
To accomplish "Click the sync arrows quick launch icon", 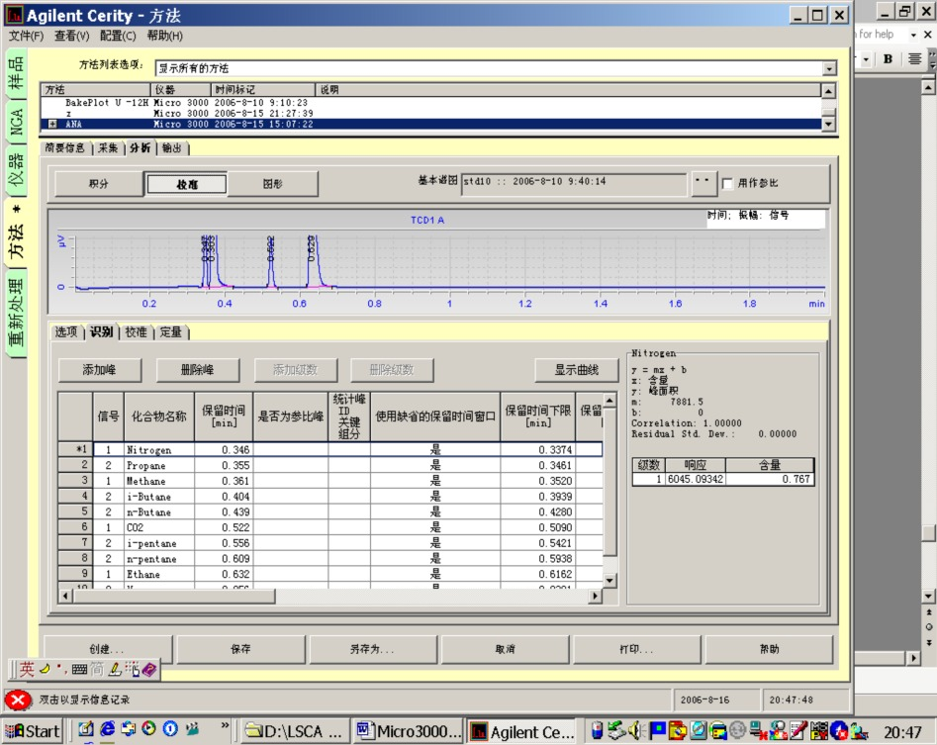I will pyautogui.click(x=129, y=729).
